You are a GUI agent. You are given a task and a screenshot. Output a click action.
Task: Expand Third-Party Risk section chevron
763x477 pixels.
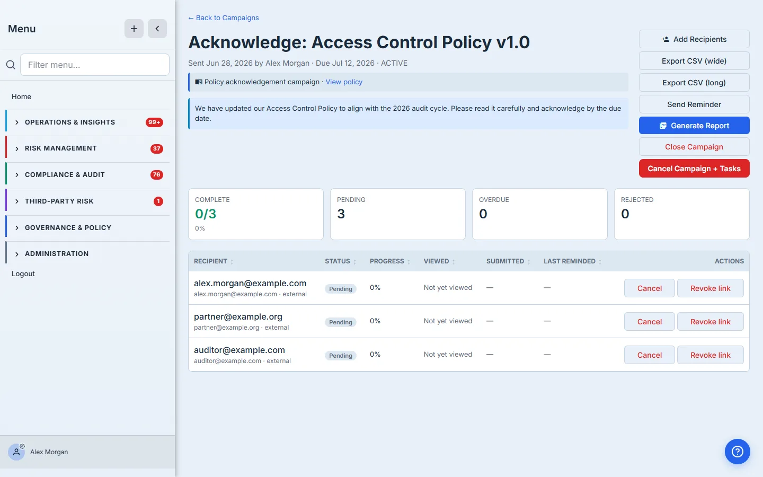coord(17,201)
